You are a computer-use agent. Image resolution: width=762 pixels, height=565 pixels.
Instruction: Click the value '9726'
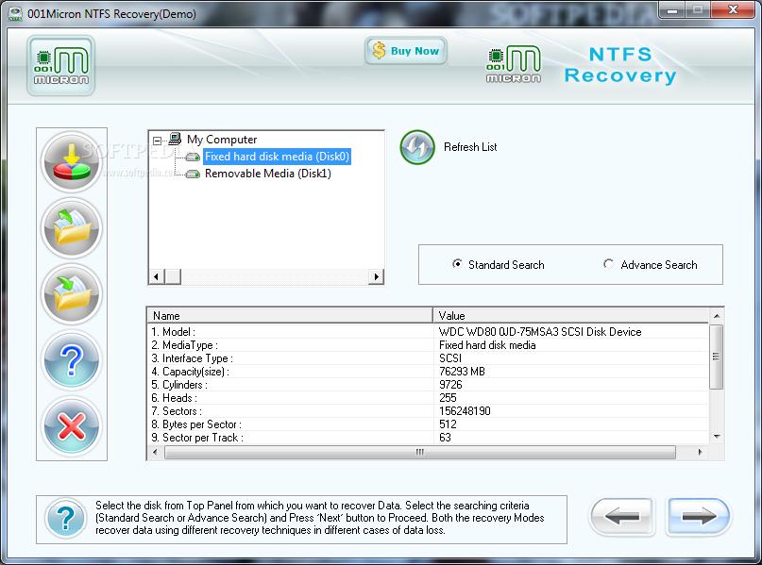click(x=450, y=385)
